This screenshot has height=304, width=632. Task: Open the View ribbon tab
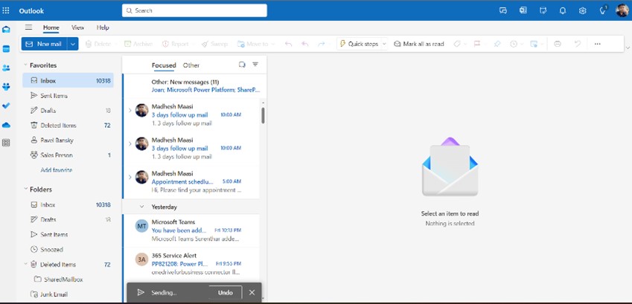(x=78, y=28)
